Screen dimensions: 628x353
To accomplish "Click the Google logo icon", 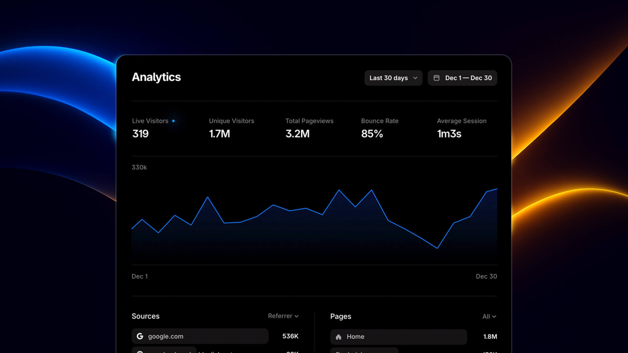I will tap(140, 336).
